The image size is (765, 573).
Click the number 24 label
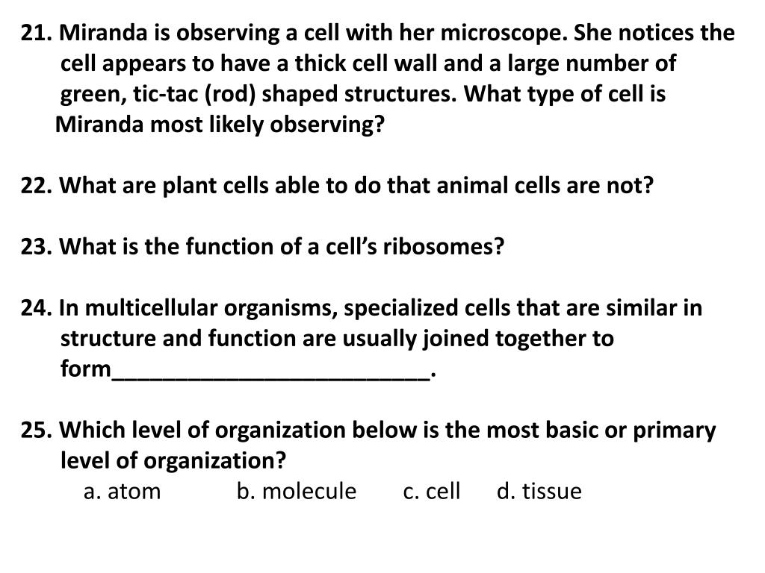(36, 308)
